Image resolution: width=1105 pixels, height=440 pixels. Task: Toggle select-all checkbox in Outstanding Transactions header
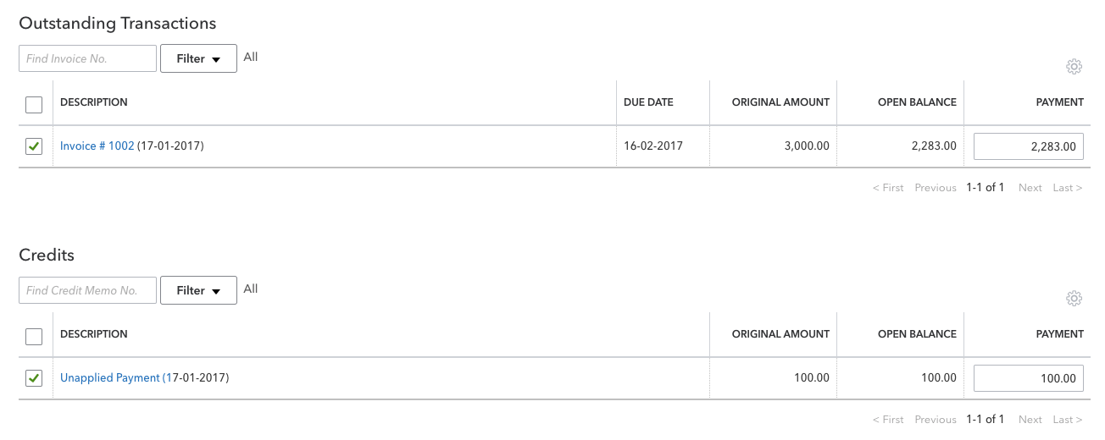34,105
